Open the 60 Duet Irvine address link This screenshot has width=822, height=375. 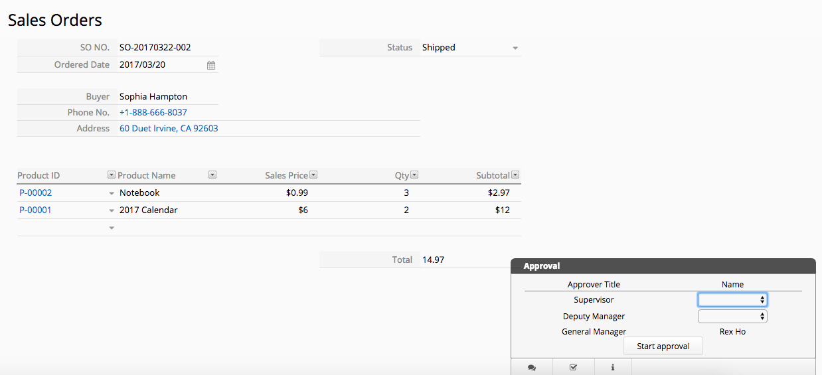[x=169, y=129]
